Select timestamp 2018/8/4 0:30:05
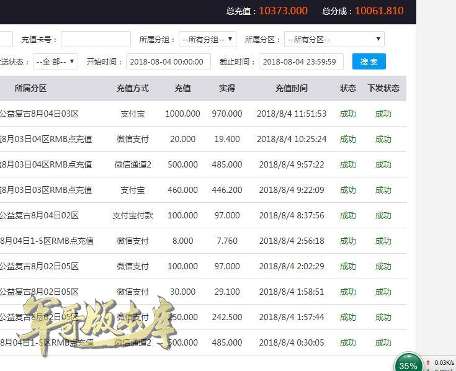This screenshot has width=456, height=371. tap(292, 342)
